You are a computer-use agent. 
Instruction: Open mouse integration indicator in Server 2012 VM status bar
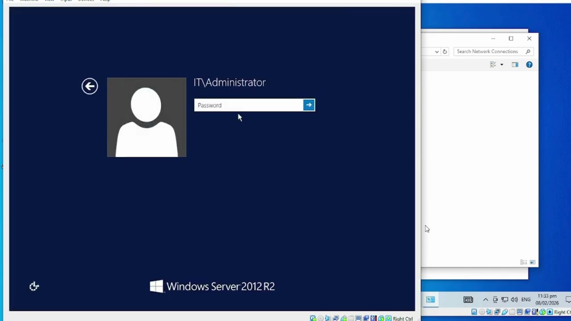tap(381, 318)
